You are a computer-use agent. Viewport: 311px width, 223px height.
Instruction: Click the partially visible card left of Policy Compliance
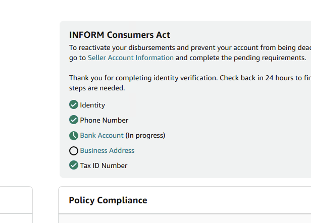pyautogui.click(x=16, y=205)
